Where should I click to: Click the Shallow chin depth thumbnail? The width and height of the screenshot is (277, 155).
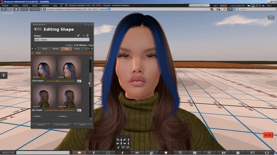44,67
